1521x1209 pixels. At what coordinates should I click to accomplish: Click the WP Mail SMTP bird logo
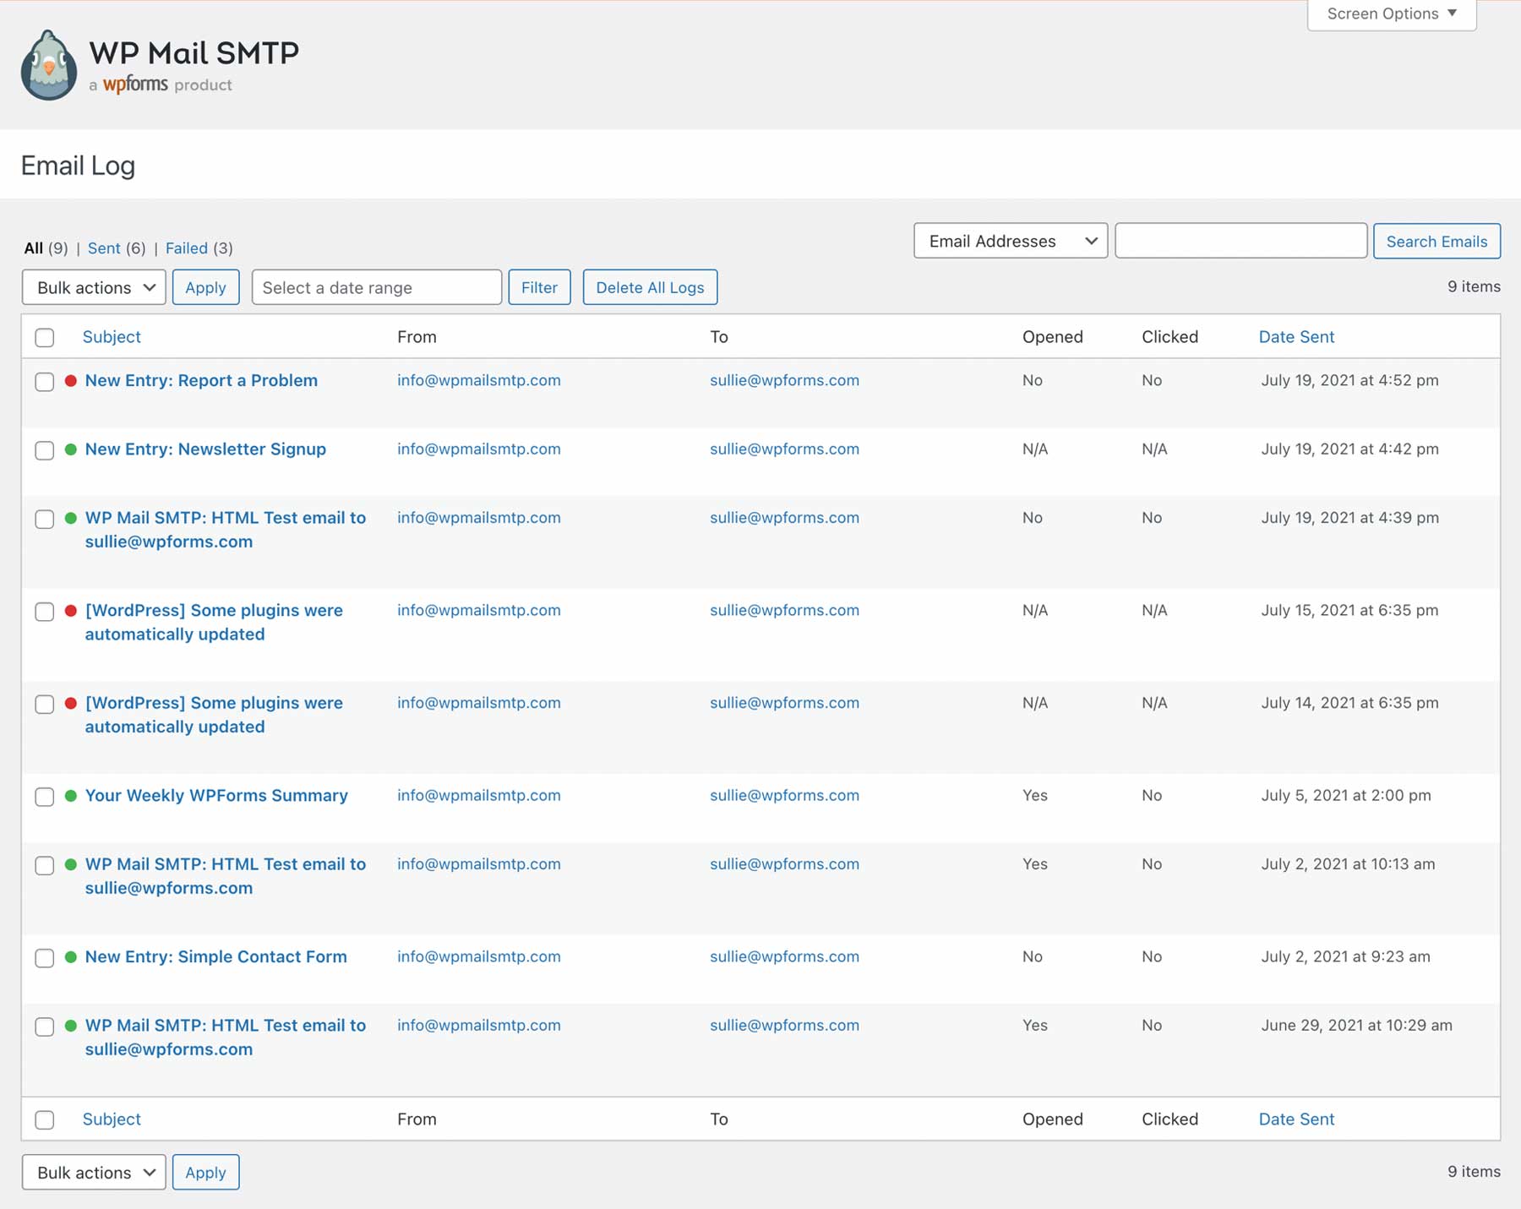pyautogui.click(x=48, y=64)
